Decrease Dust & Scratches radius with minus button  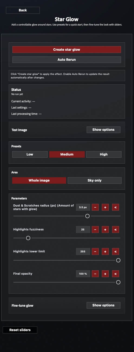pyautogui.click(x=95, y=207)
